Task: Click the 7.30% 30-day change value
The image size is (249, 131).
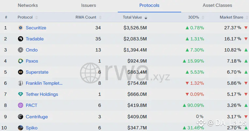Action: 197,50
